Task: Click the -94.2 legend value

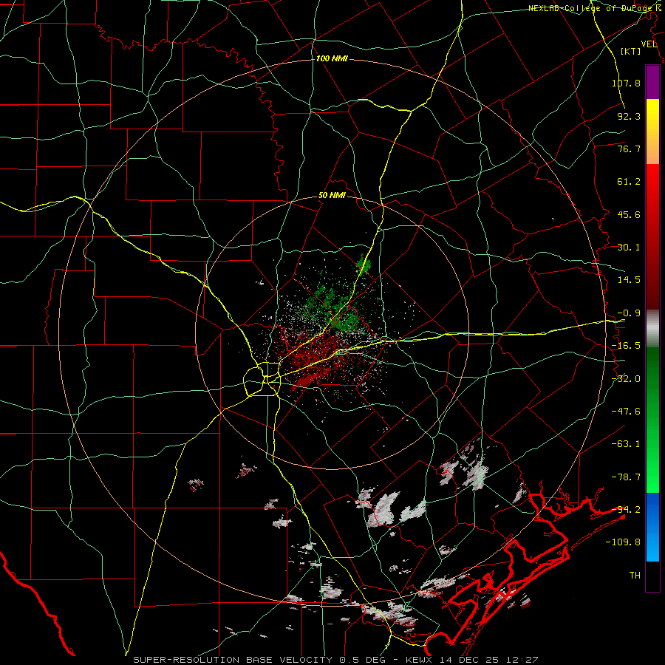Action: pos(626,510)
